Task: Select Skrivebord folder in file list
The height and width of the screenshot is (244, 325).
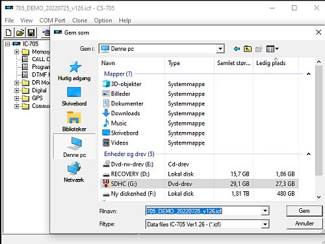Action: tap(120, 133)
